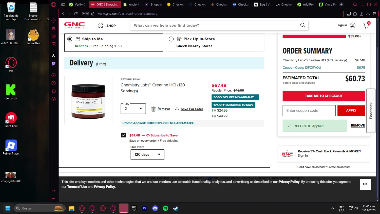Open a new browser tab

341,4
